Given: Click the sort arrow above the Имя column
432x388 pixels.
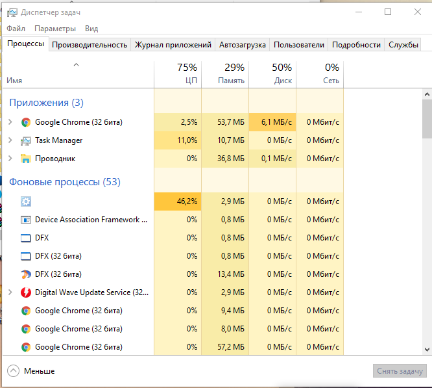Looking at the screenshot, I should [77, 65].
